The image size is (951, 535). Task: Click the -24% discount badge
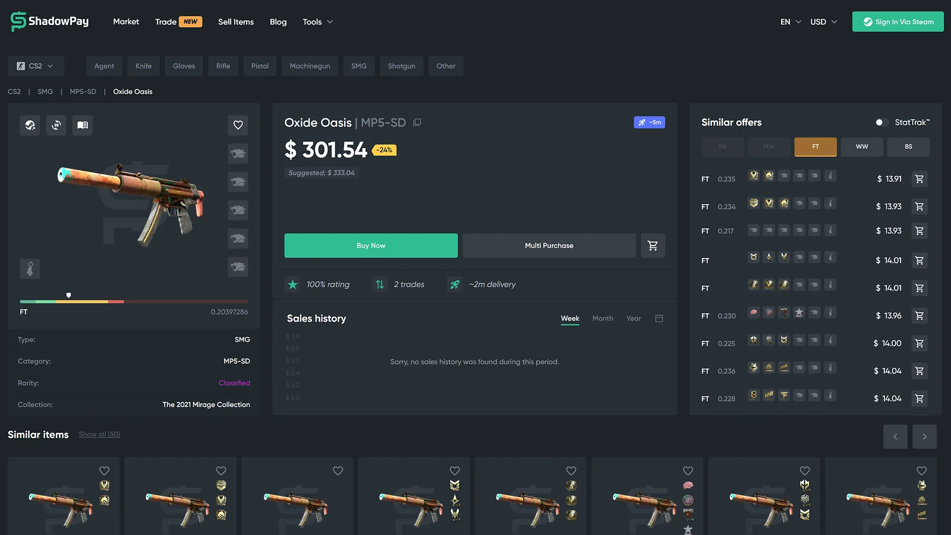point(385,150)
